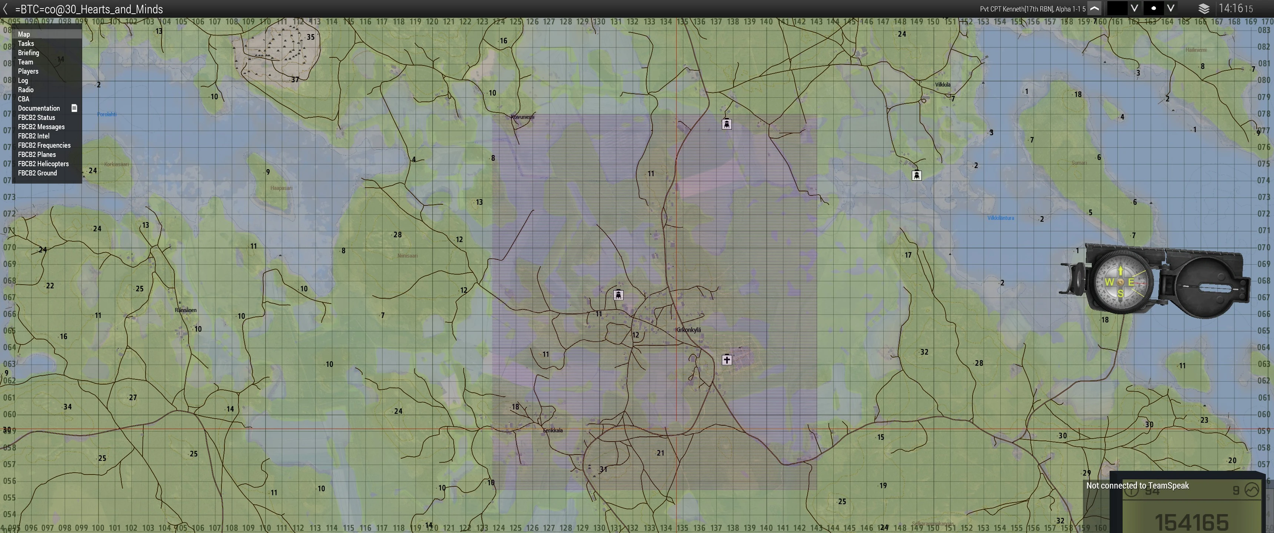Screen dimensions: 1274x533
Task: Open the marker color dropdown
Action: click(x=1134, y=9)
